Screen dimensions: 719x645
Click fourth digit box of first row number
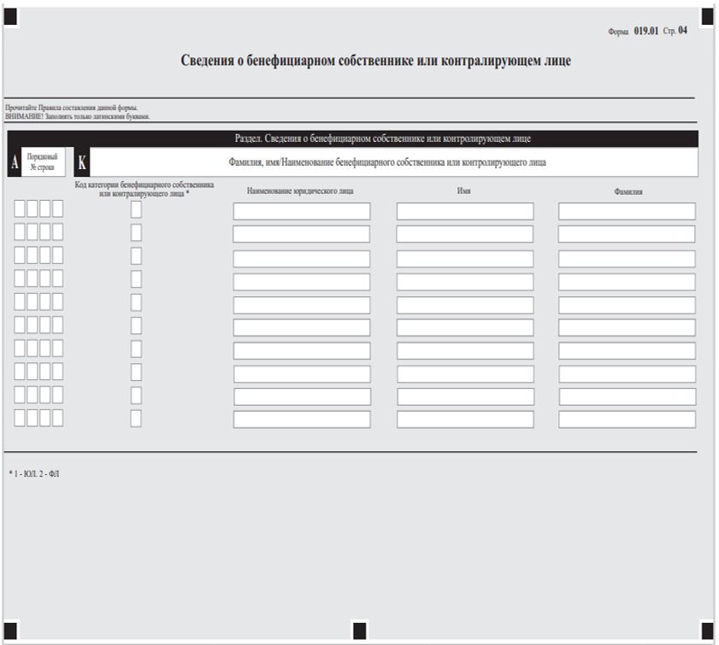click(x=57, y=208)
